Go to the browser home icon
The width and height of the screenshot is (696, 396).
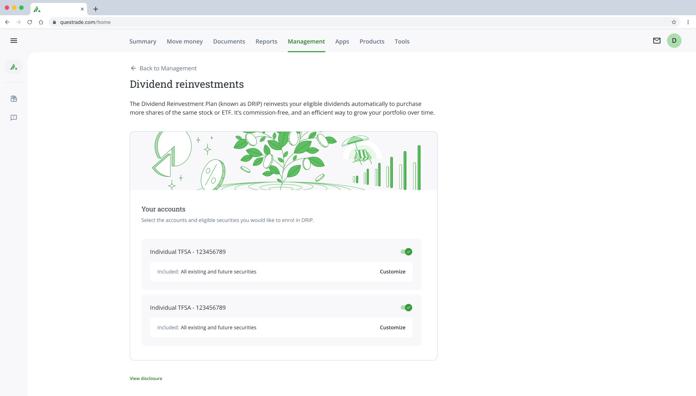[41, 22]
